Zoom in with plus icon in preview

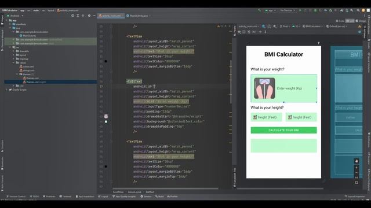coord(357,168)
